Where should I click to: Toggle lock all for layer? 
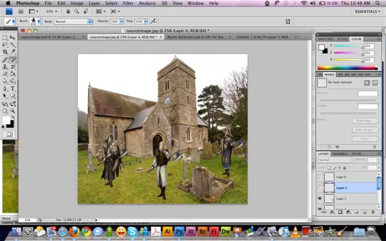click(x=345, y=168)
